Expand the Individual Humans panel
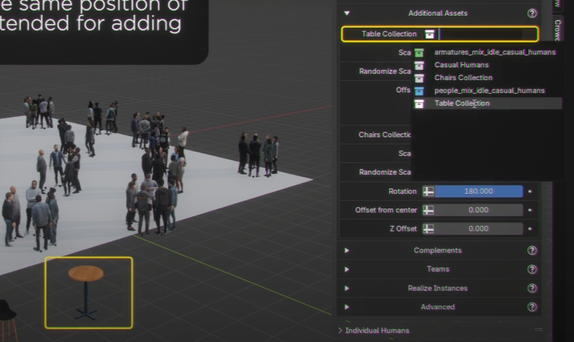This screenshot has width=574, height=342. (x=340, y=331)
